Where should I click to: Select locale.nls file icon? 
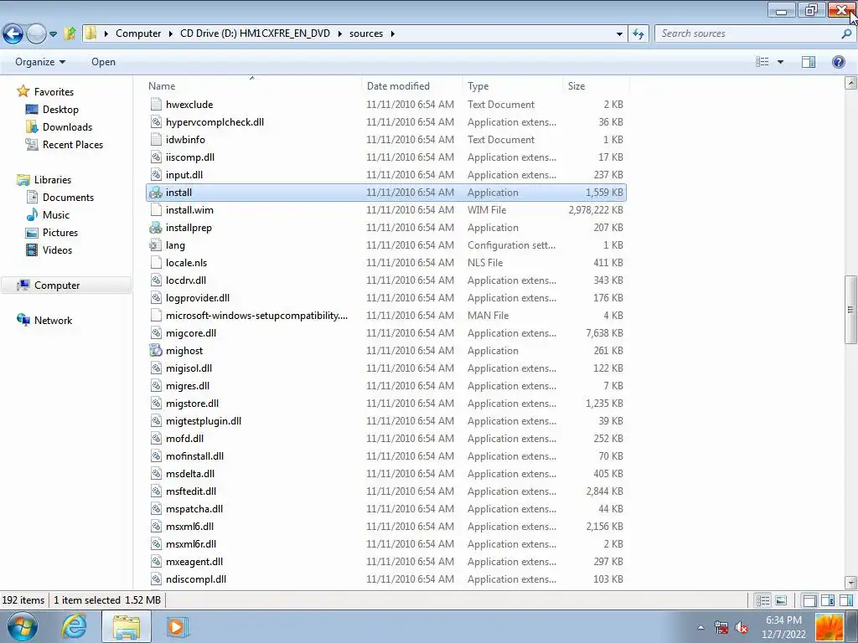tap(156, 262)
